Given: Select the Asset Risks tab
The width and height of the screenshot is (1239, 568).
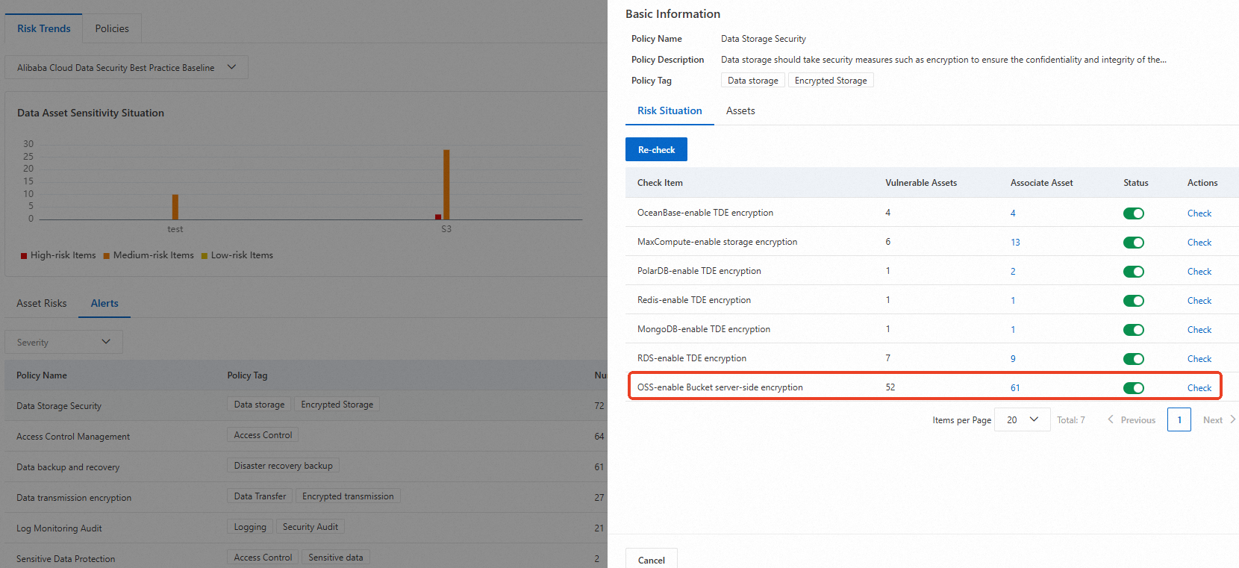Looking at the screenshot, I should 42,303.
